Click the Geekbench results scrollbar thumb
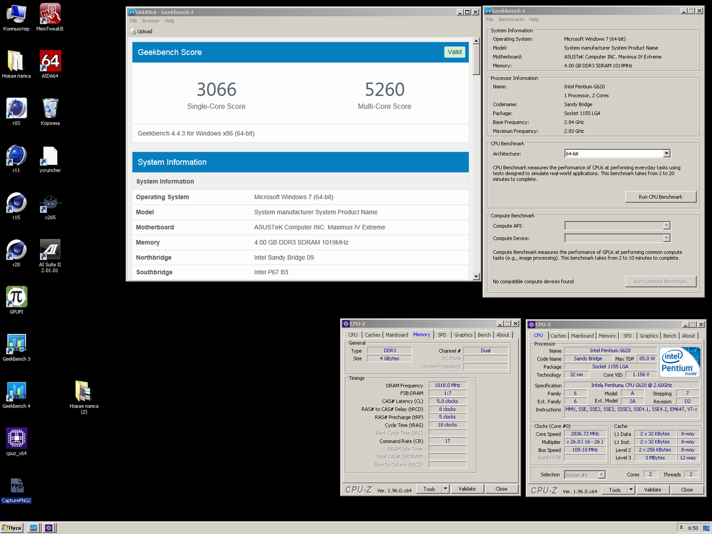Screen dimensions: 712x534 476,60
